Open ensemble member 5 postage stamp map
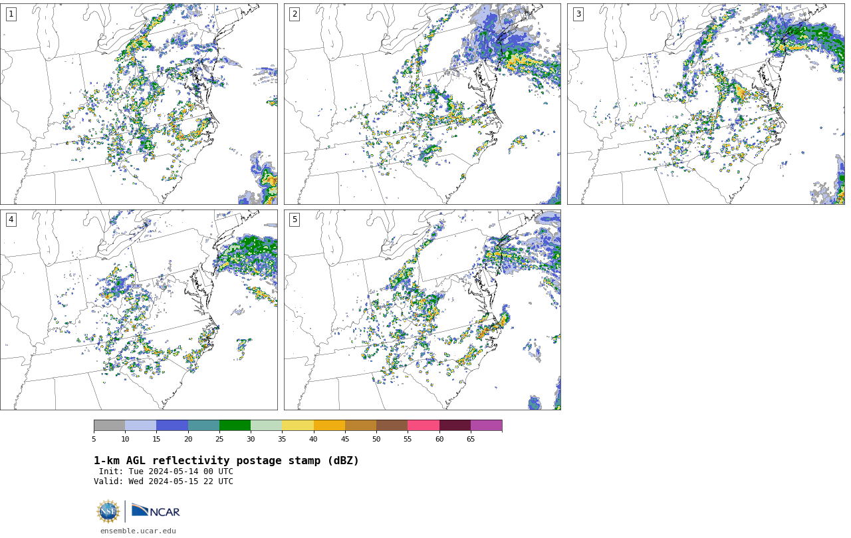 click(422, 310)
